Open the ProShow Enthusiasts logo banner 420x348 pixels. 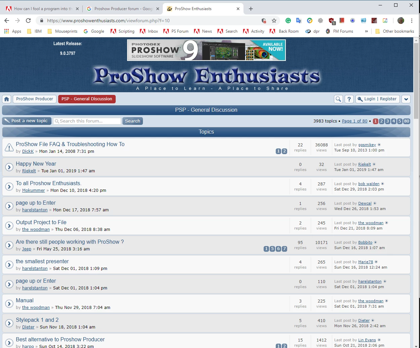pyautogui.click(x=206, y=77)
